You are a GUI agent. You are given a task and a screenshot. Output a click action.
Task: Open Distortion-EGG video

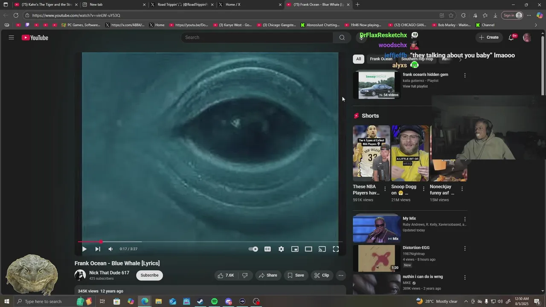click(x=377, y=258)
